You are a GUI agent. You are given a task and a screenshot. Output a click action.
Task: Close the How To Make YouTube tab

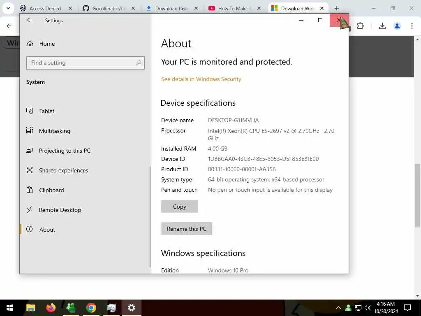[259, 8]
